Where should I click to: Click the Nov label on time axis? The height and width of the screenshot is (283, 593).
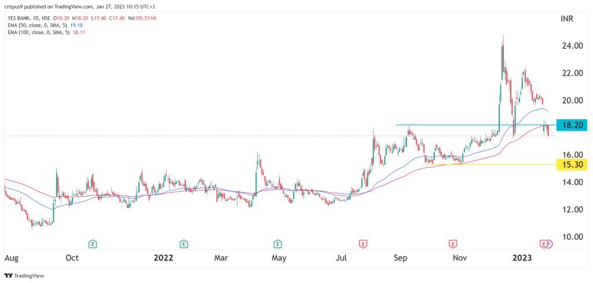coord(459,259)
